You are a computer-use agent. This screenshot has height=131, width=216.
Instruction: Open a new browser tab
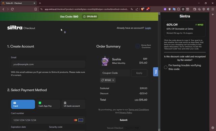pyautogui.click(x=40, y=3)
